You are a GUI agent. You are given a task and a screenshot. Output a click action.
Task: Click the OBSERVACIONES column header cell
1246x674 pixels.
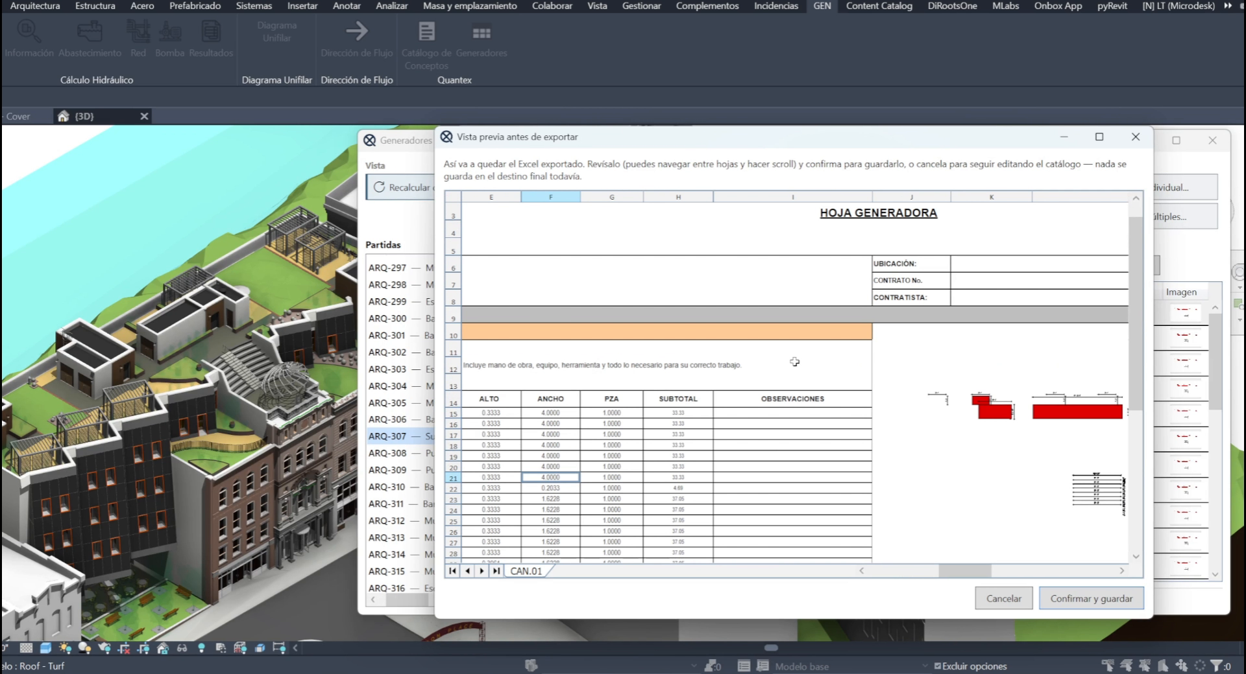792,399
